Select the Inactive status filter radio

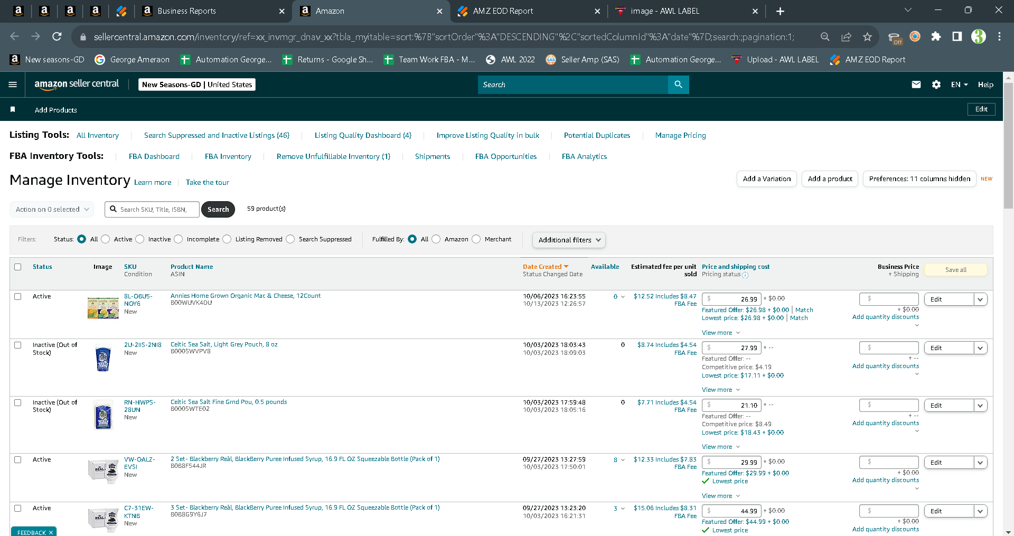[140, 239]
